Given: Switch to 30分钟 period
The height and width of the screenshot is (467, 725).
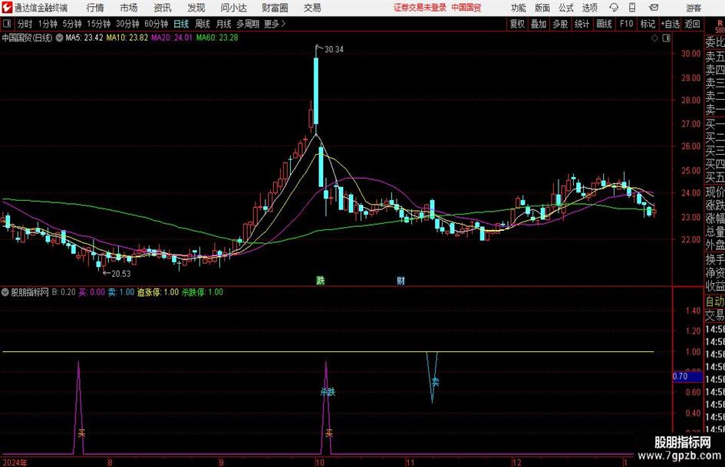Looking at the screenshot, I should [x=127, y=24].
